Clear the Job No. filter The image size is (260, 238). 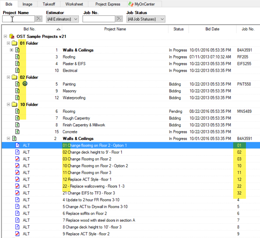click(119, 19)
